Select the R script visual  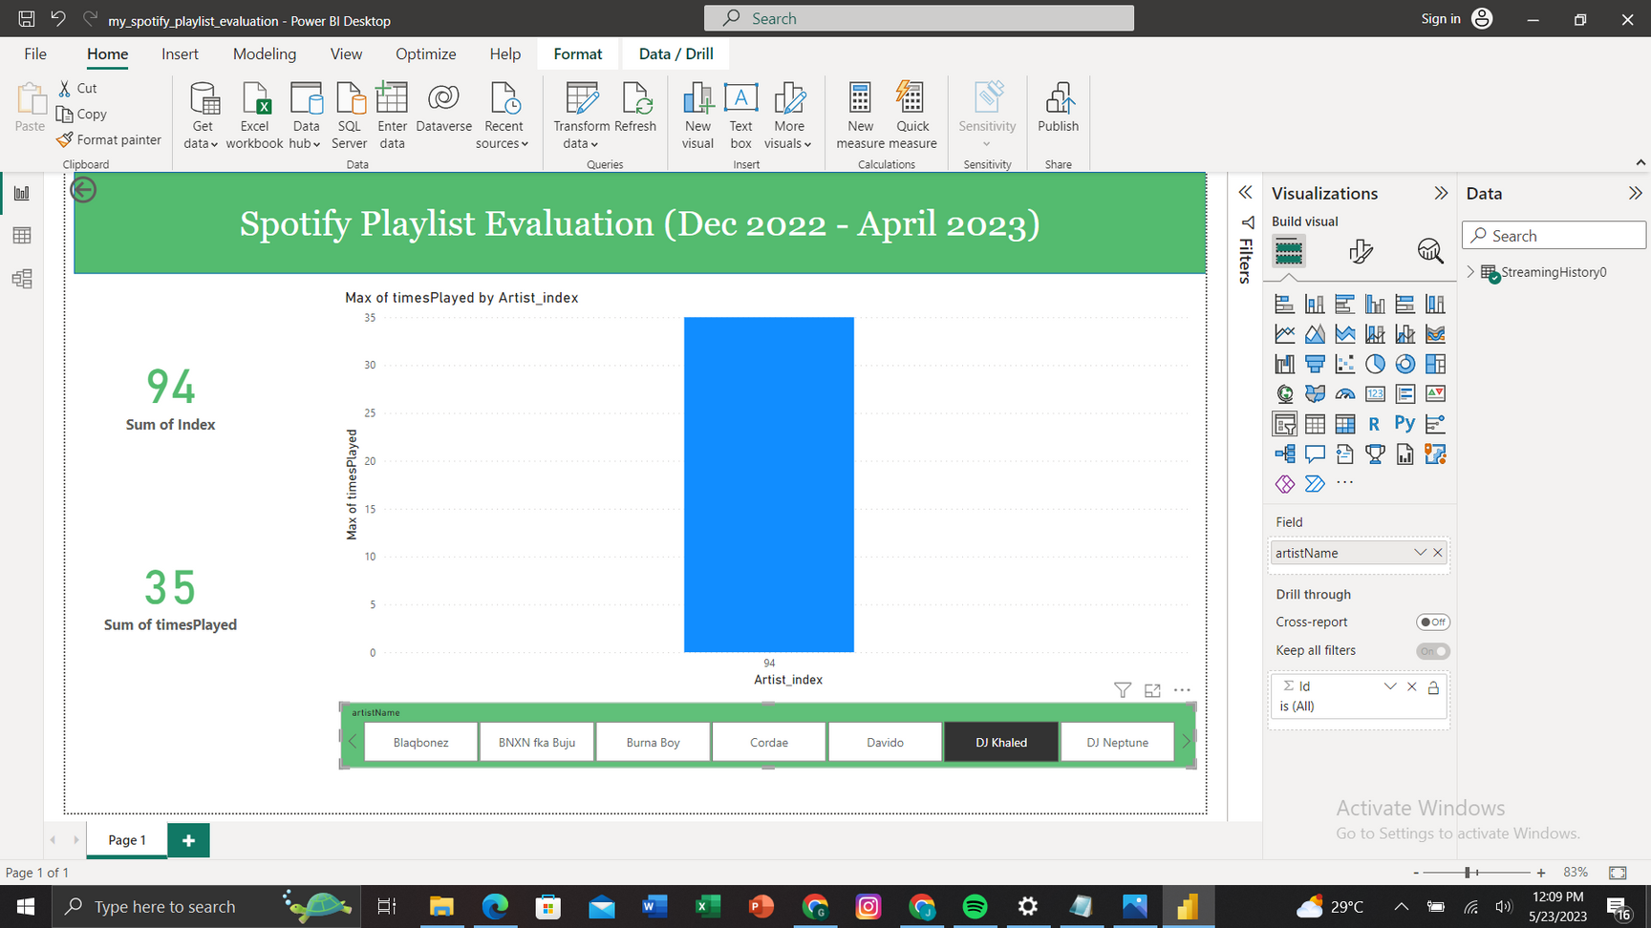(x=1374, y=424)
